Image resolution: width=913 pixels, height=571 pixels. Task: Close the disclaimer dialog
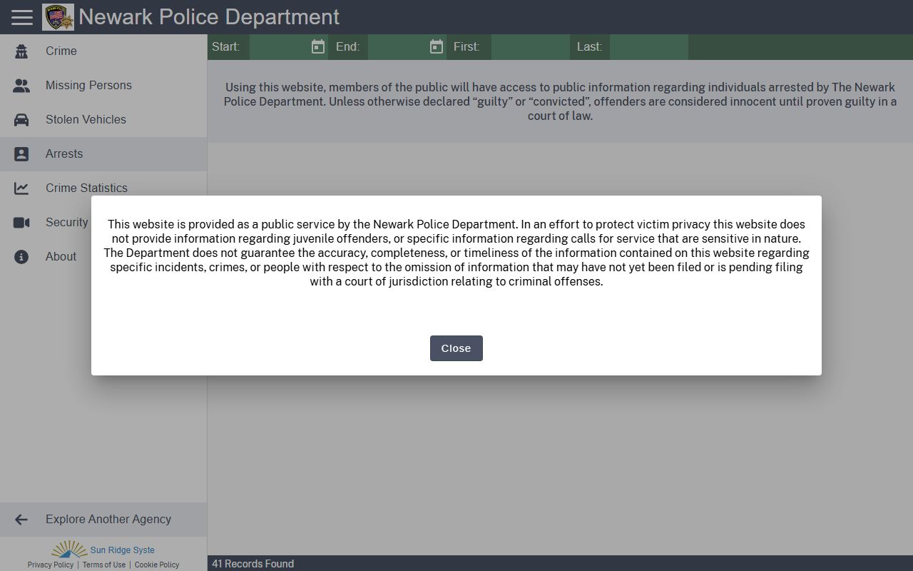pyautogui.click(x=456, y=348)
